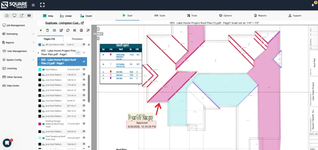
Task: Add a new page with the plus icon
Action: (41, 30)
